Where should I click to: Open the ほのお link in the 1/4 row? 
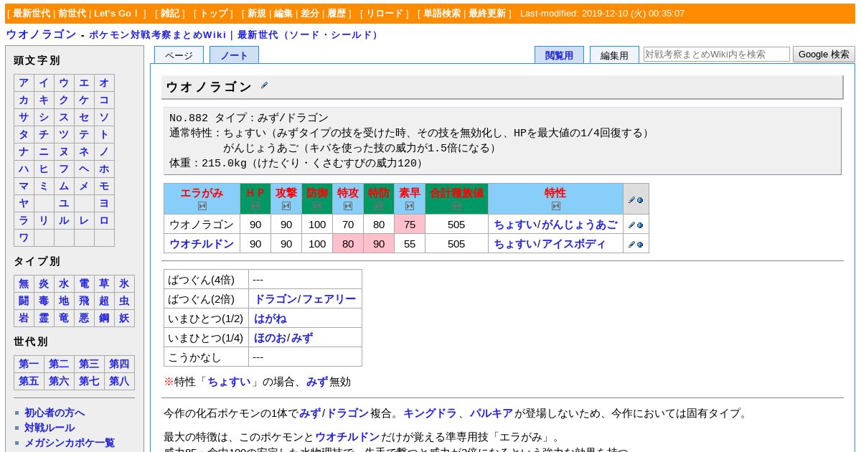tap(270, 338)
